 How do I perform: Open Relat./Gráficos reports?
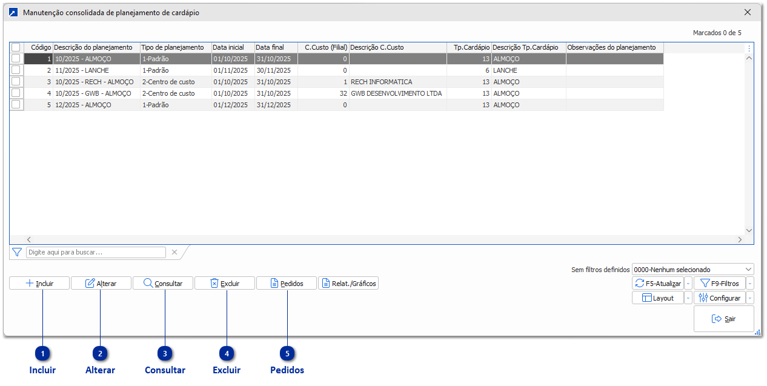pos(348,283)
